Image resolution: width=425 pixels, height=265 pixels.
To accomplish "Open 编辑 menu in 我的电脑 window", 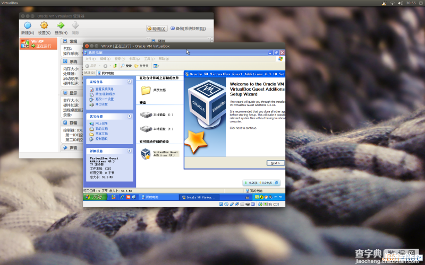I will 105,59.
